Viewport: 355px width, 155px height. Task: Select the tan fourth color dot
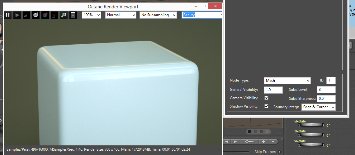[267, 131]
